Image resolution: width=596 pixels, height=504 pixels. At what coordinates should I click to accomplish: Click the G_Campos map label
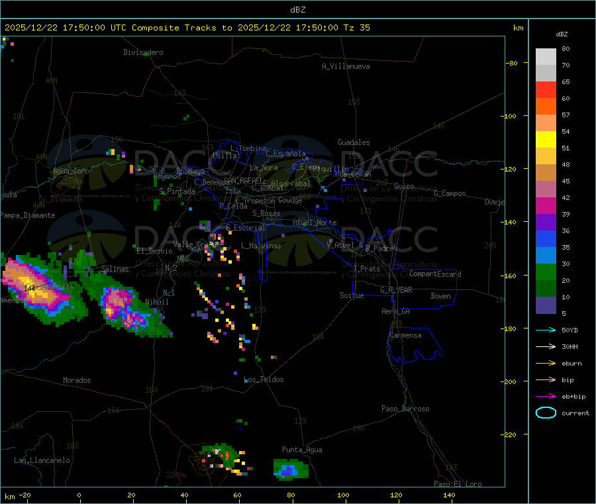(450, 193)
